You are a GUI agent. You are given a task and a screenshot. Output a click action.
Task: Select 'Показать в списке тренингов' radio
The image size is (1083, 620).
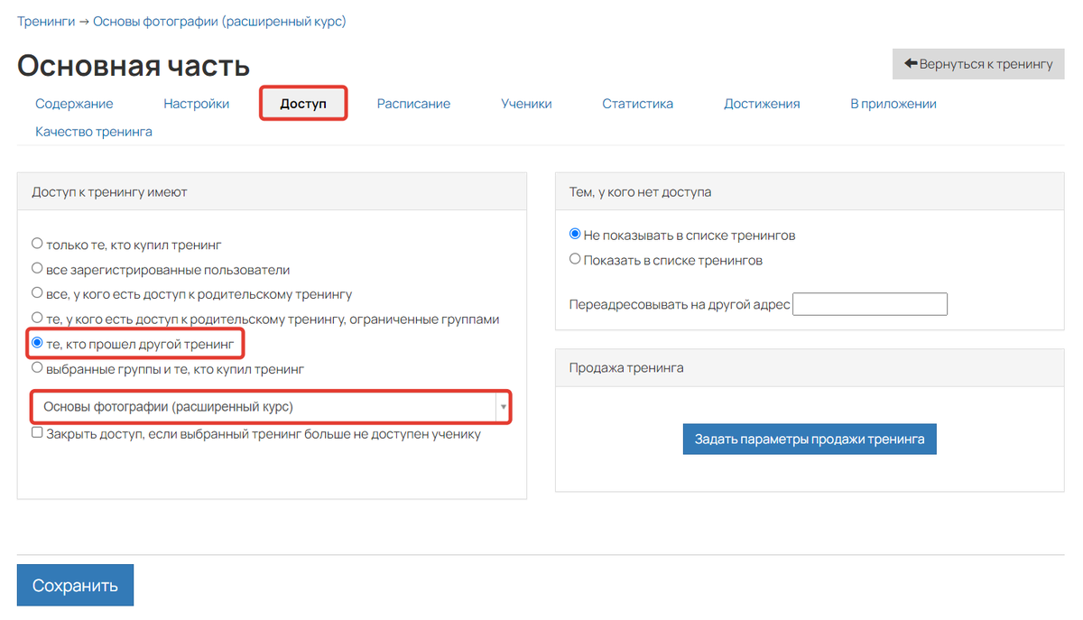[x=575, y=260]
